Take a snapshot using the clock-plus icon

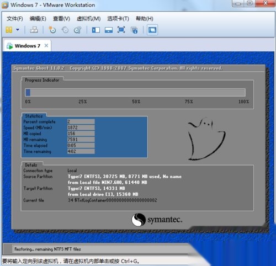[x=52, y=30]
